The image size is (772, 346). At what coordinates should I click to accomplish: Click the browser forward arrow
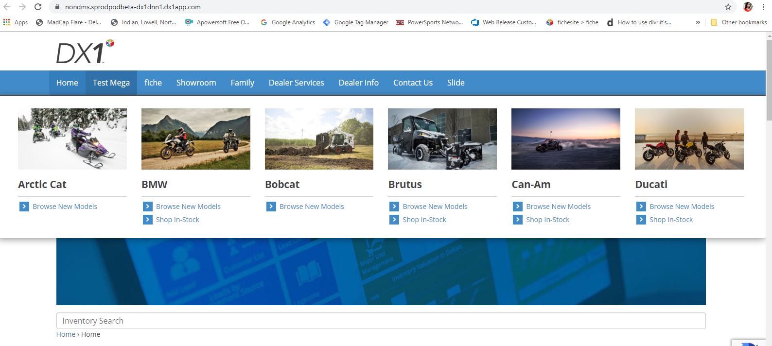point(22,7)
